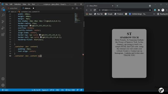Click the errors and warnings status indicator
This screenshot has height=94, width=168.
(x=5, y=90)
